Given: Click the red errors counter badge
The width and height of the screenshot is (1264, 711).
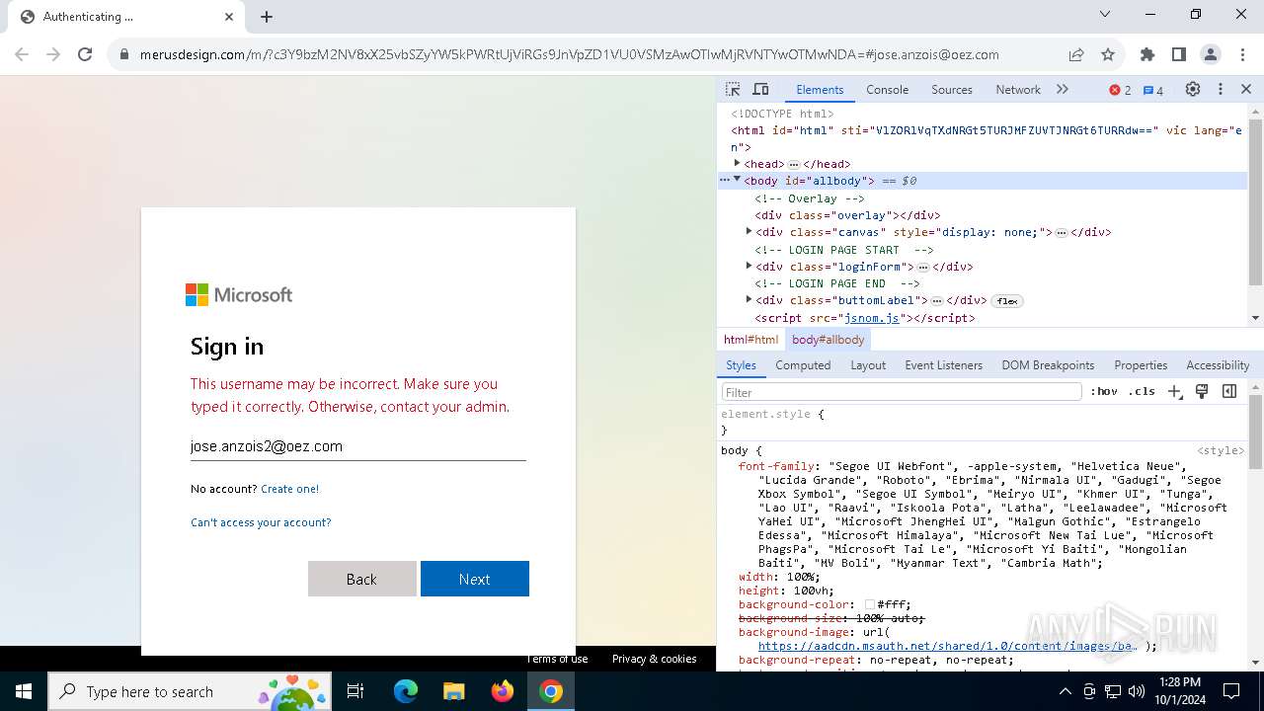Looking at the screenshot, I should click(1120, 90).
